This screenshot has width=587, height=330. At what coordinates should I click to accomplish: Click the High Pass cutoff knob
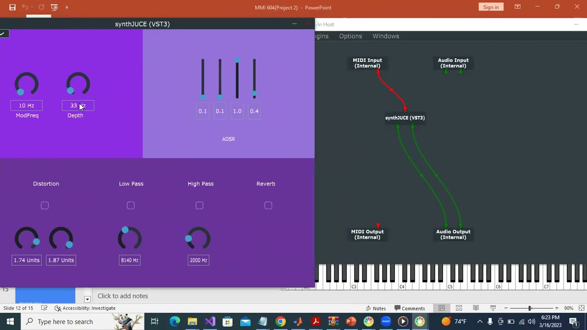(199, 238)
